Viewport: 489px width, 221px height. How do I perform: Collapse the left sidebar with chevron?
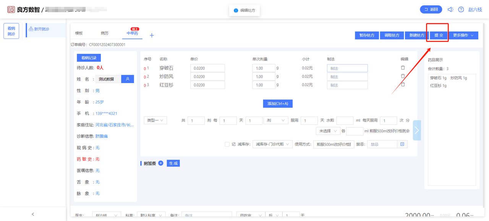coord(33,214)
